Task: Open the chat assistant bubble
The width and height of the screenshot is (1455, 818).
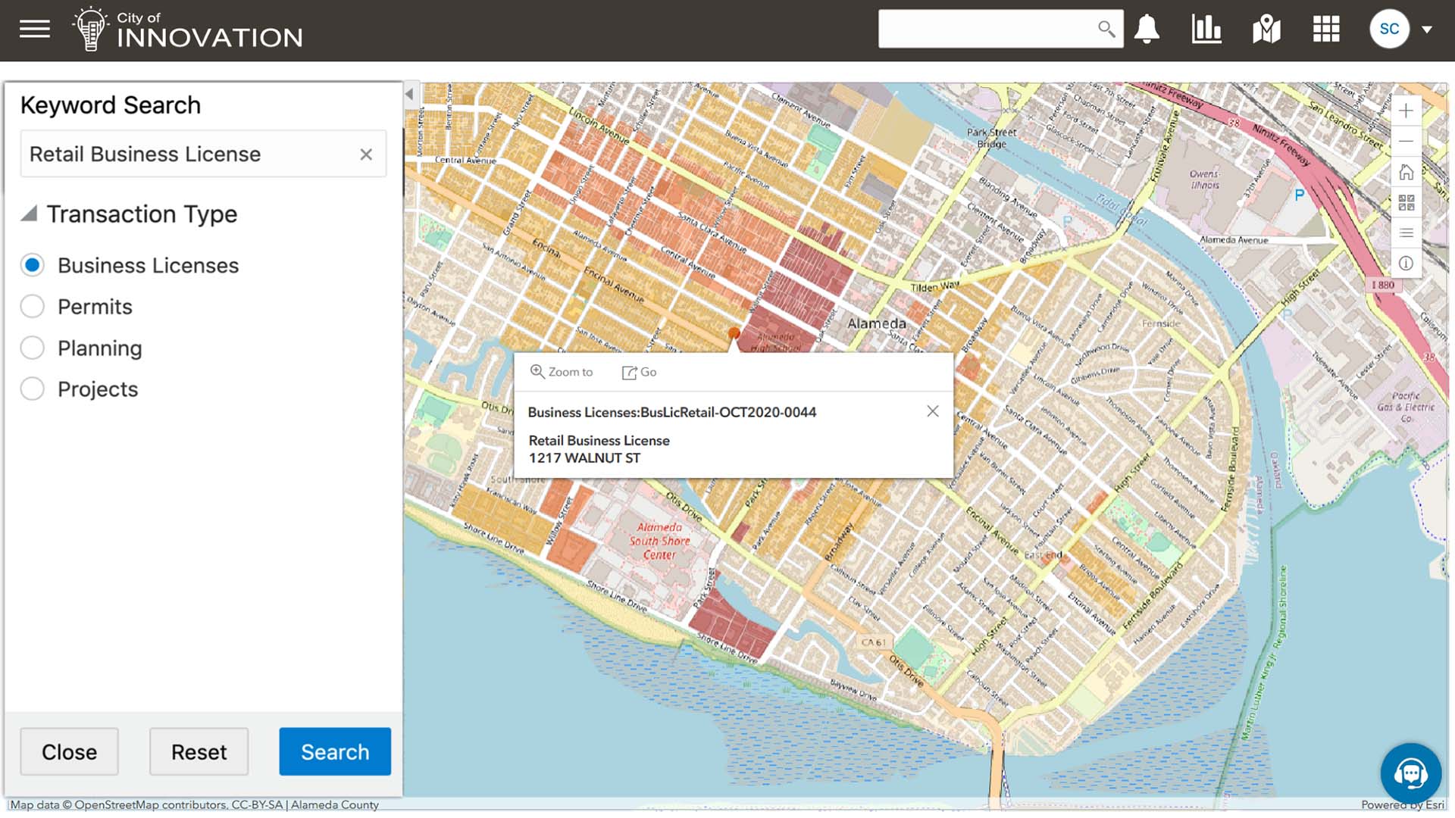Action: (x=1411, y=773)
